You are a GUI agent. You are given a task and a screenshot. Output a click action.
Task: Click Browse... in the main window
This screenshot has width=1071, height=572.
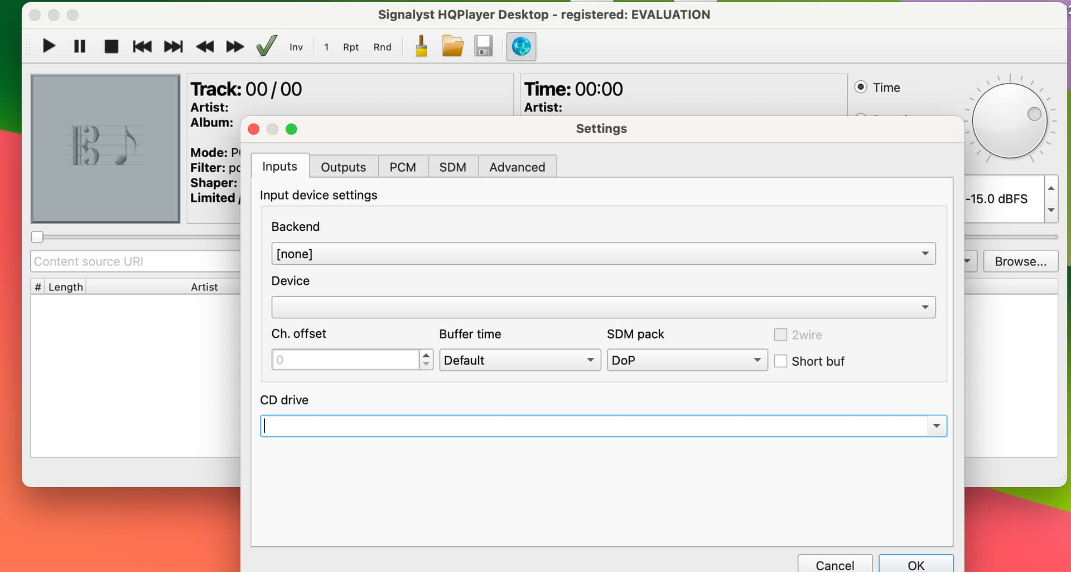pos(1020,261)
